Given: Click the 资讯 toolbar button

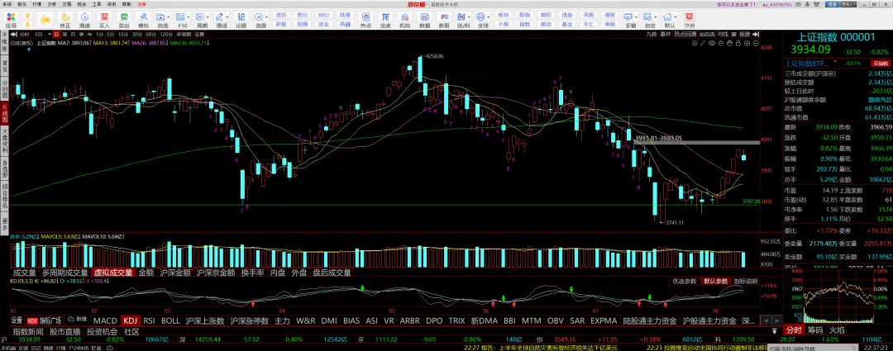Looking at the screenshot, I should pos(281,15).
